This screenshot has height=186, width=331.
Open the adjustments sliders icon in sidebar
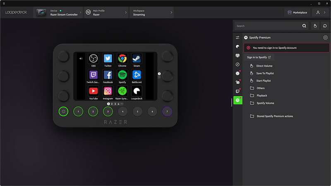(x=237, y=38)
